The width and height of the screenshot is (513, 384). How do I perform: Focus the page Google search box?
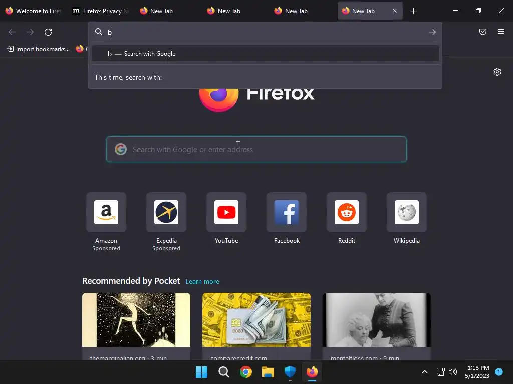click(x=256, y=149)
